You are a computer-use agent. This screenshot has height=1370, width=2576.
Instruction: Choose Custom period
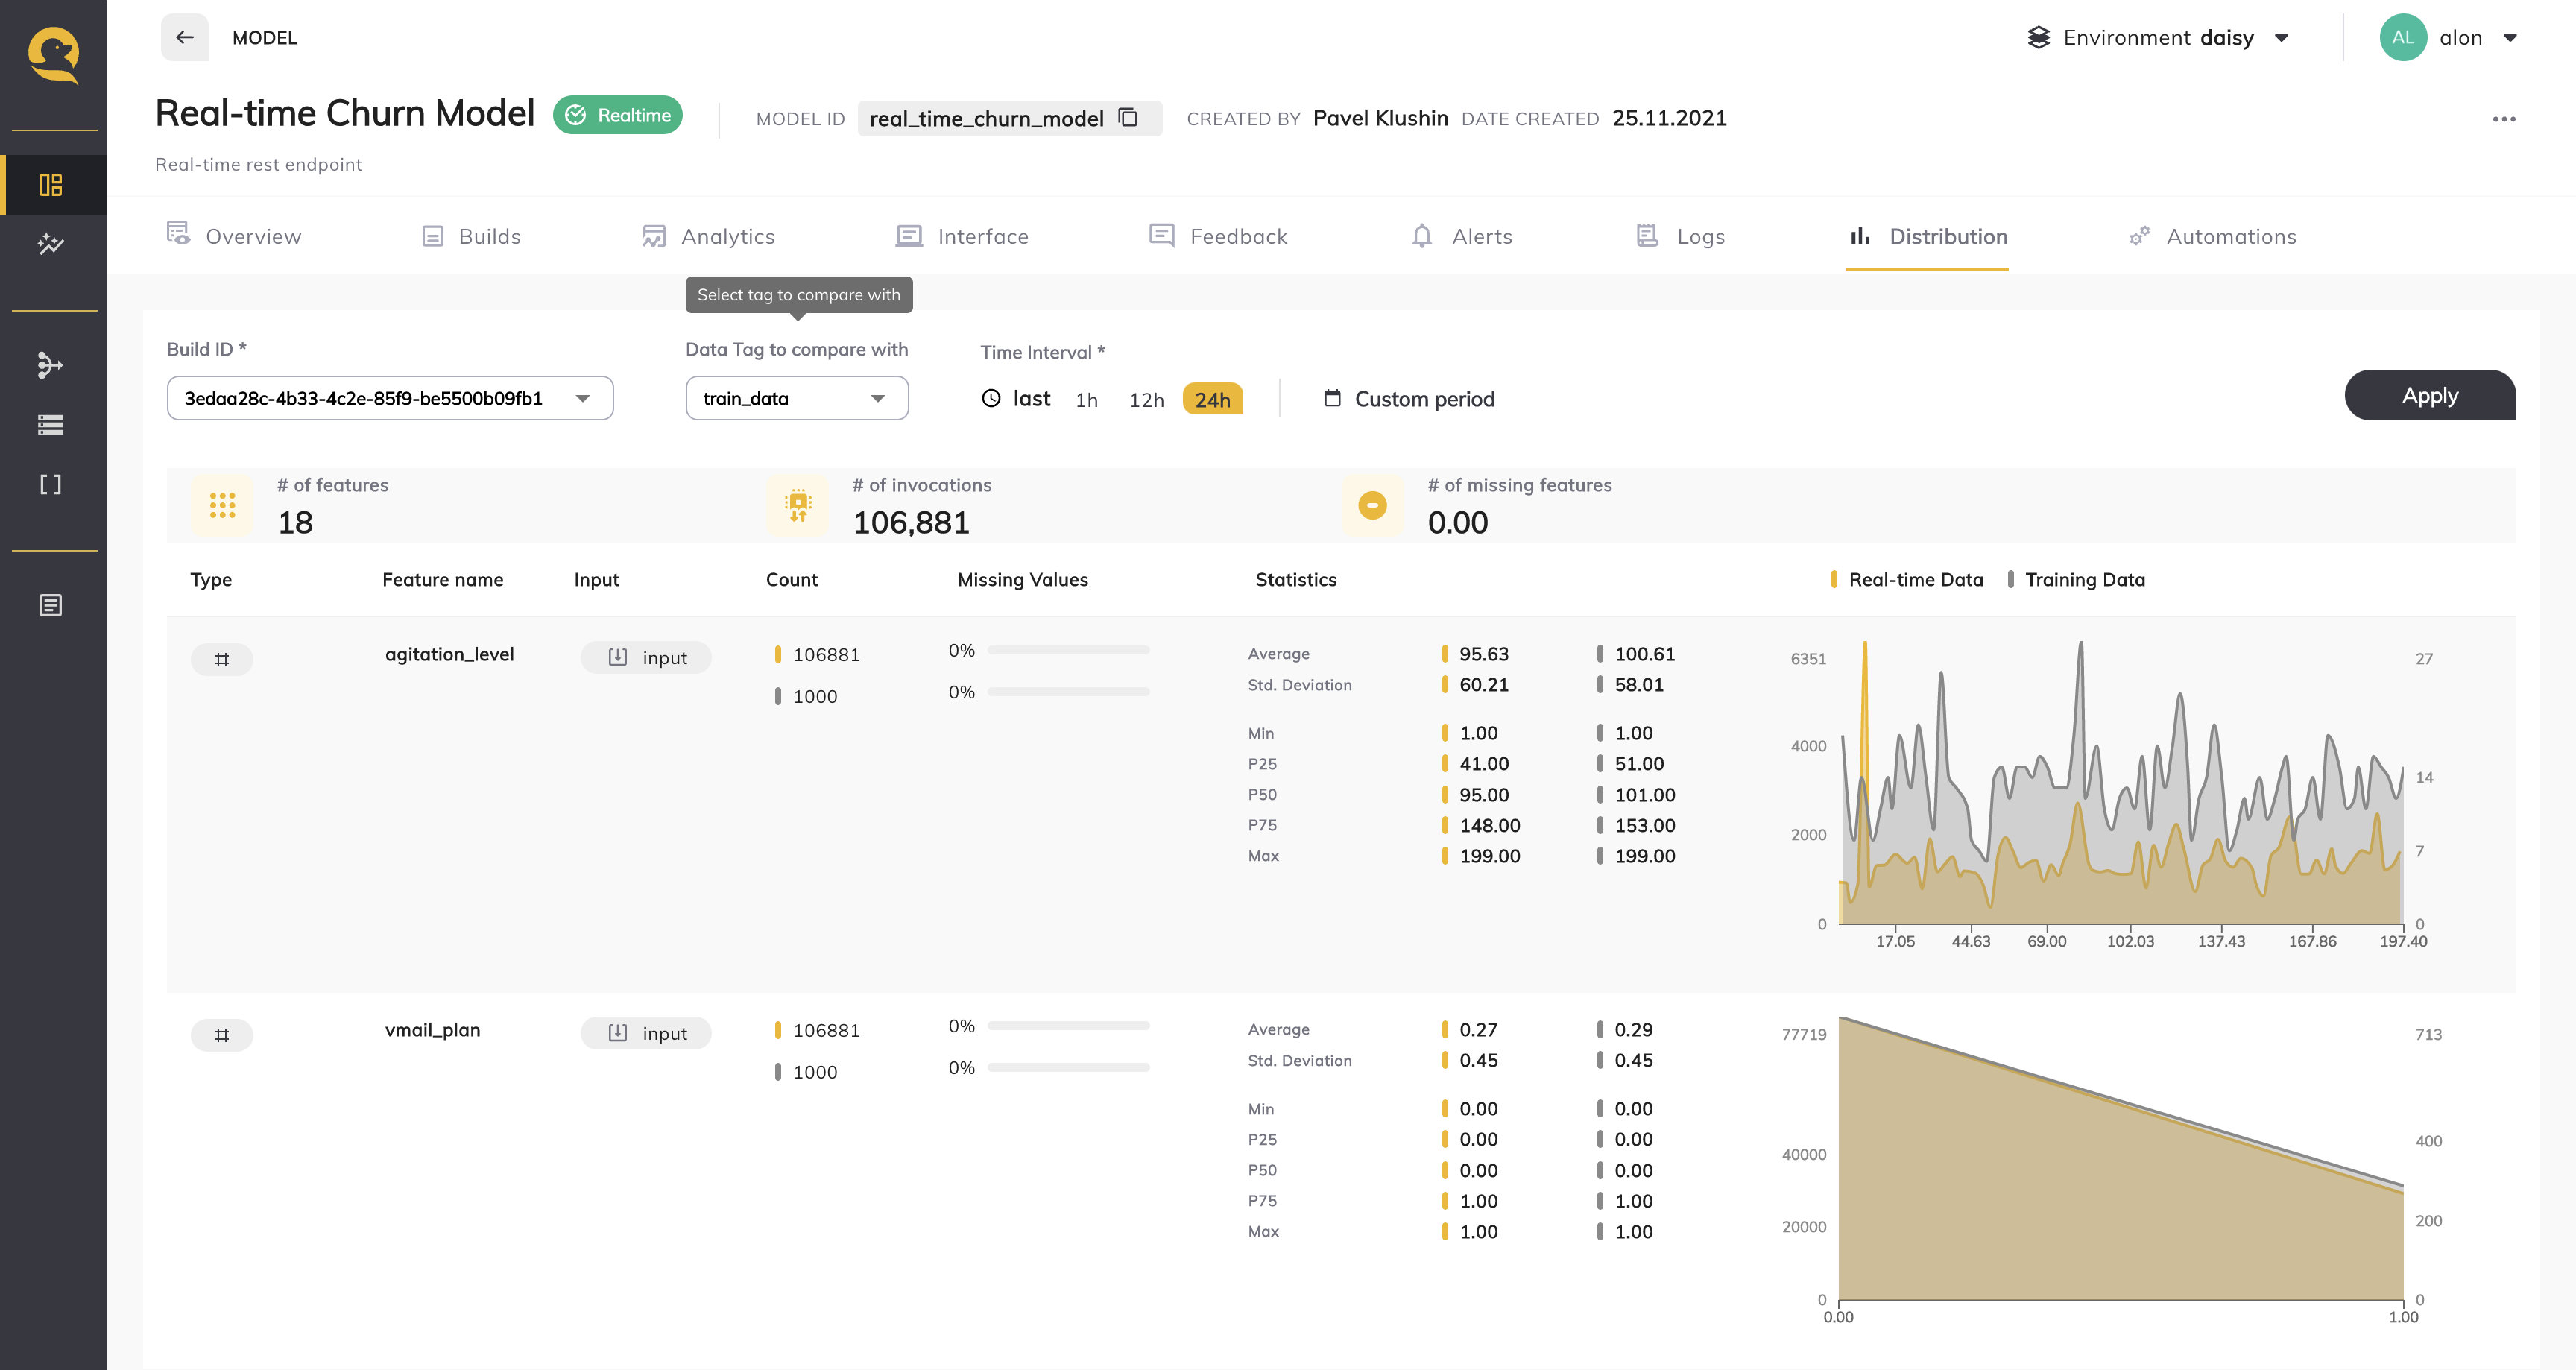click(x=1410, y=399)
